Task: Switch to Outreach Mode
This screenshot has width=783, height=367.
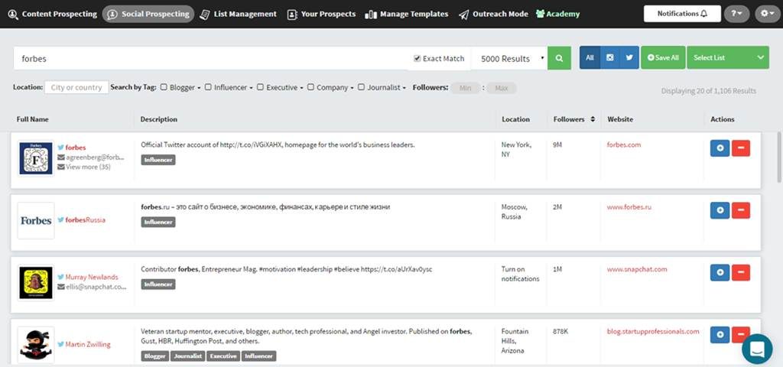Action: [x=493, y=14]
